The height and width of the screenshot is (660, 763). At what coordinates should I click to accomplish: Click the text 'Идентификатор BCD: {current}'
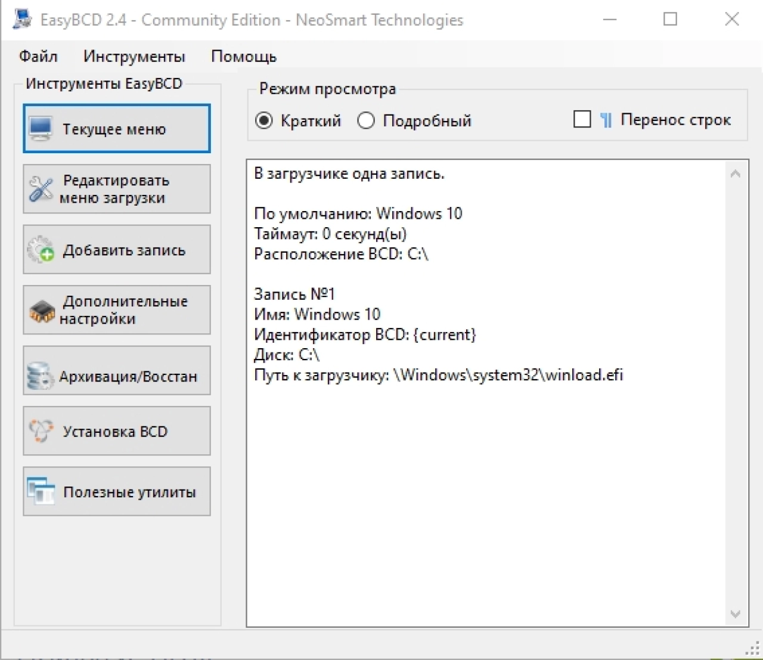point(365,335)
